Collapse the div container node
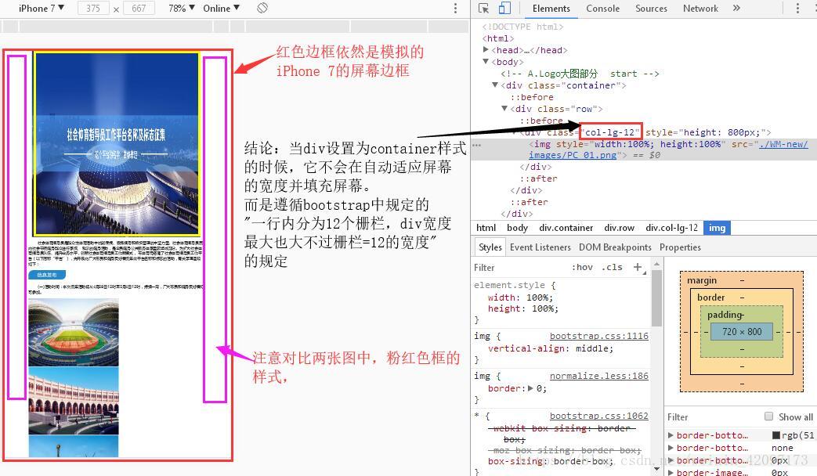The width and height of the screenshot is (817, 476). pyautogui.click(x=495, y=85)
